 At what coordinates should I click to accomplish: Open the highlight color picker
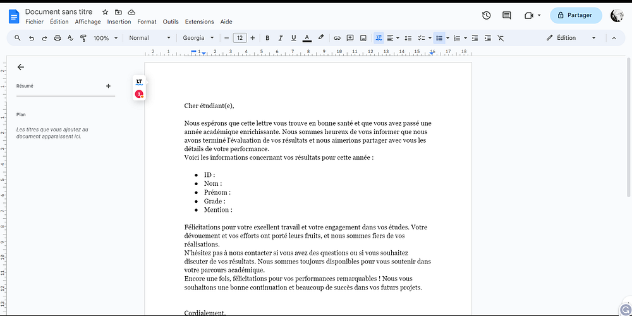(321, 38)
